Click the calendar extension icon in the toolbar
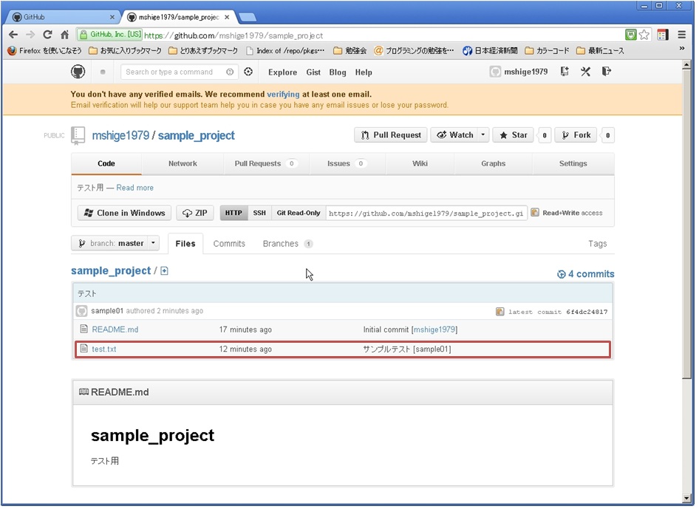Image resolution: width=699 pixels, height=509 pixels. (663, 35)
